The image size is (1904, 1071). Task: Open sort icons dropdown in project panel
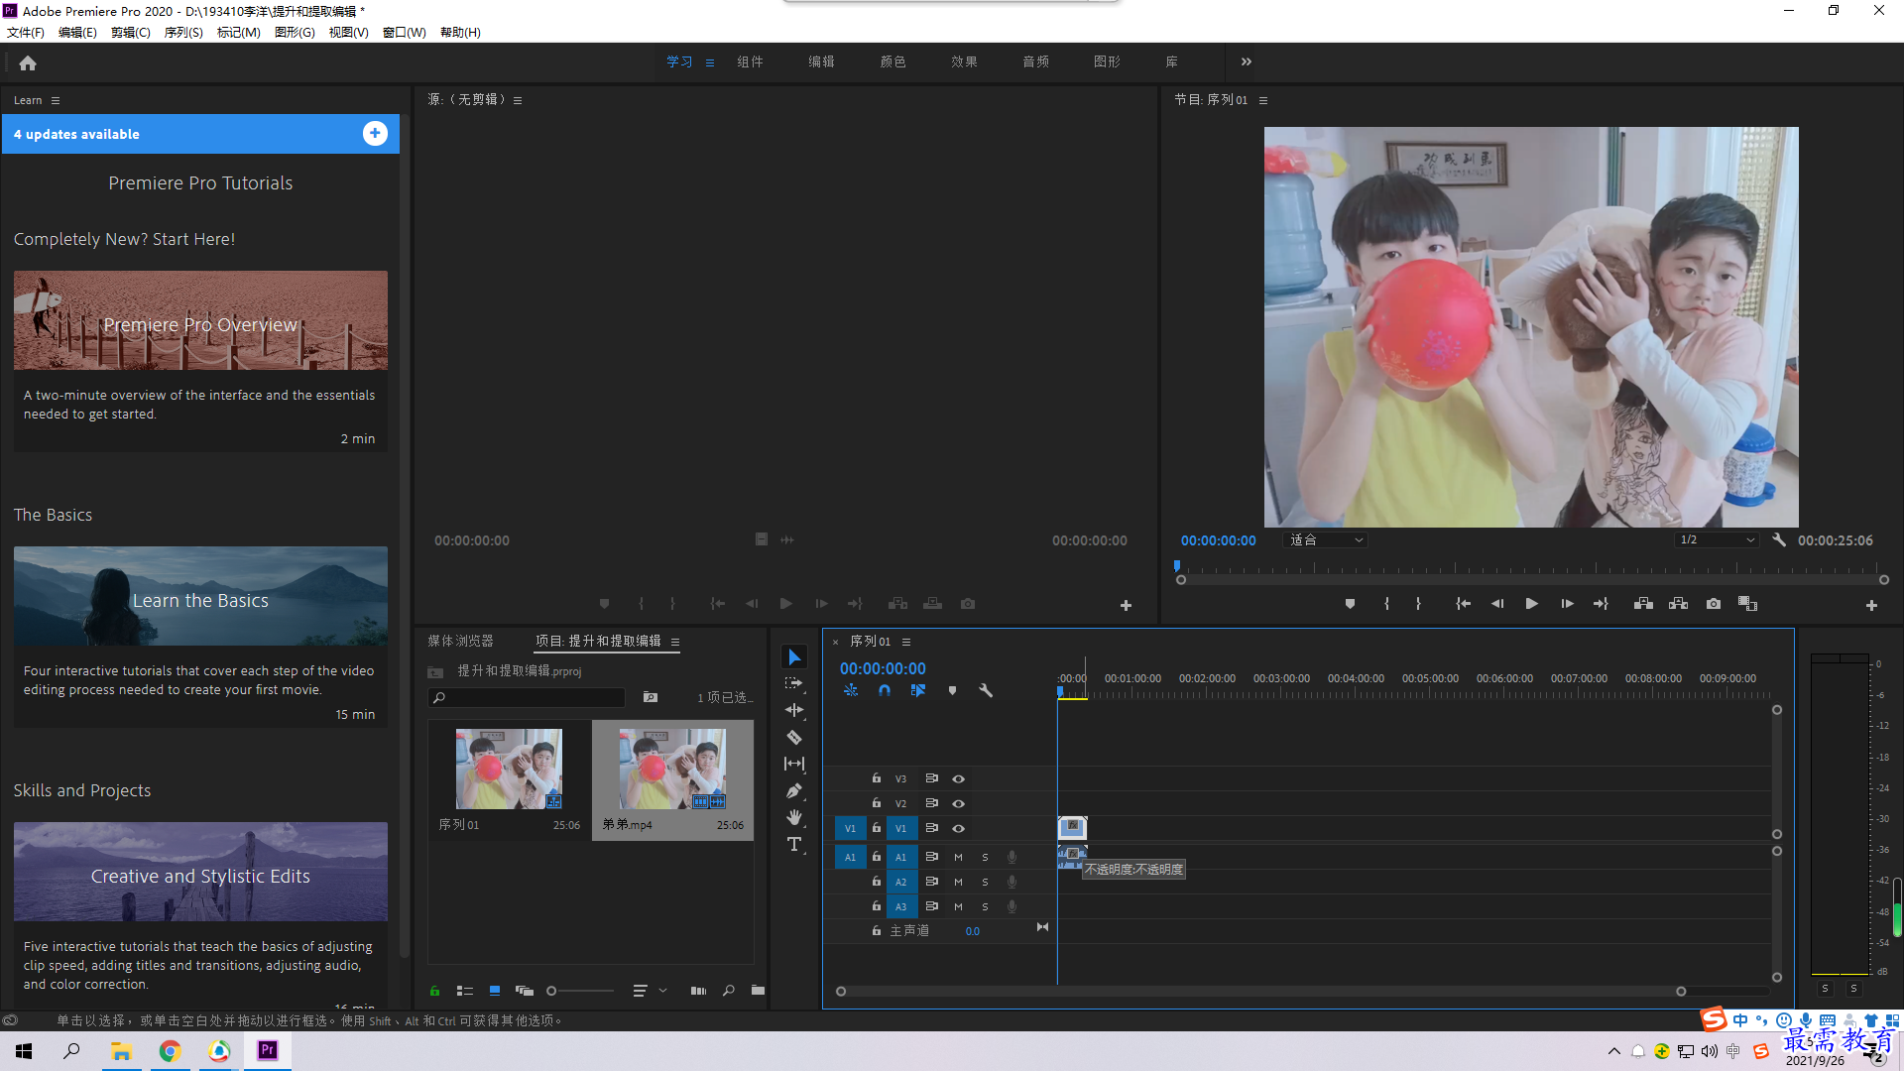pyautogui.click(x=649, y=991)
